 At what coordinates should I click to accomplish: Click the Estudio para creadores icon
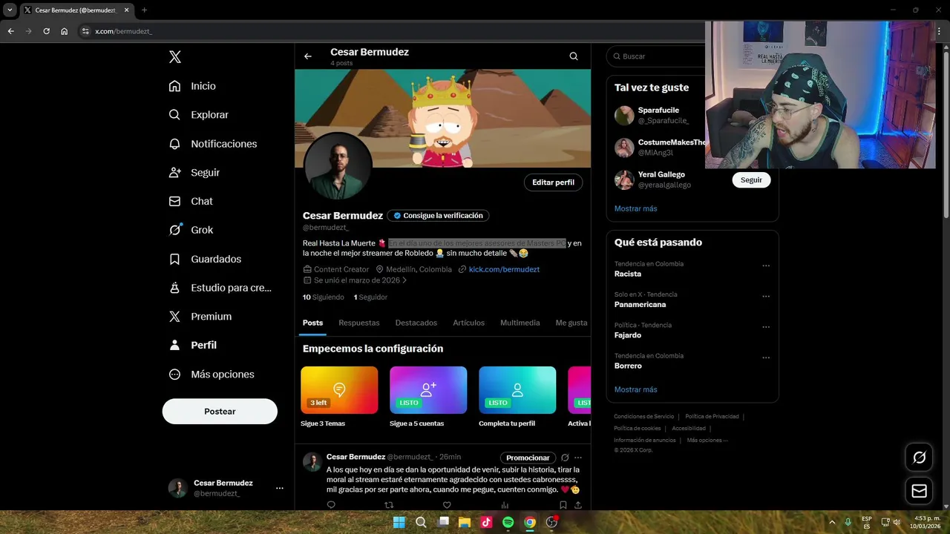(174, 288)
